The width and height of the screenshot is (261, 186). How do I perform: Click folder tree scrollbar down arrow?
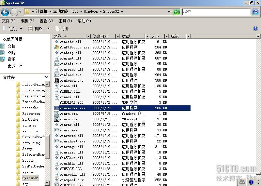(x=47, y=183)
